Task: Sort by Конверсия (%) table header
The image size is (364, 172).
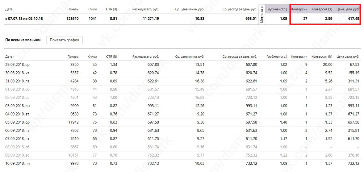Action: [x=322, y=57]
